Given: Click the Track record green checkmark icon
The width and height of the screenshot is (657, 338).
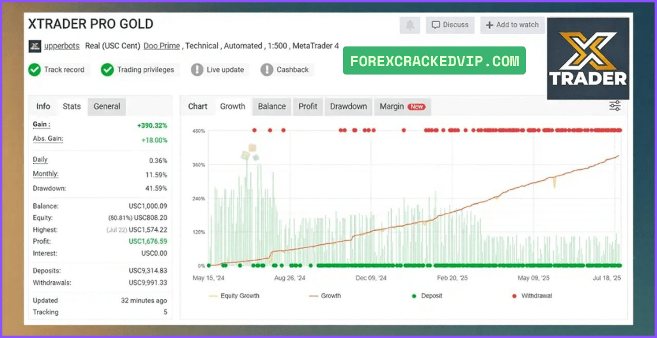Looking at the screenshot, I should 35,70.
